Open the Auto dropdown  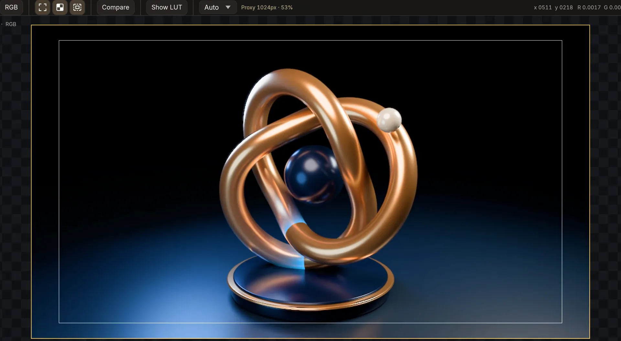click(x=218, y=7)
